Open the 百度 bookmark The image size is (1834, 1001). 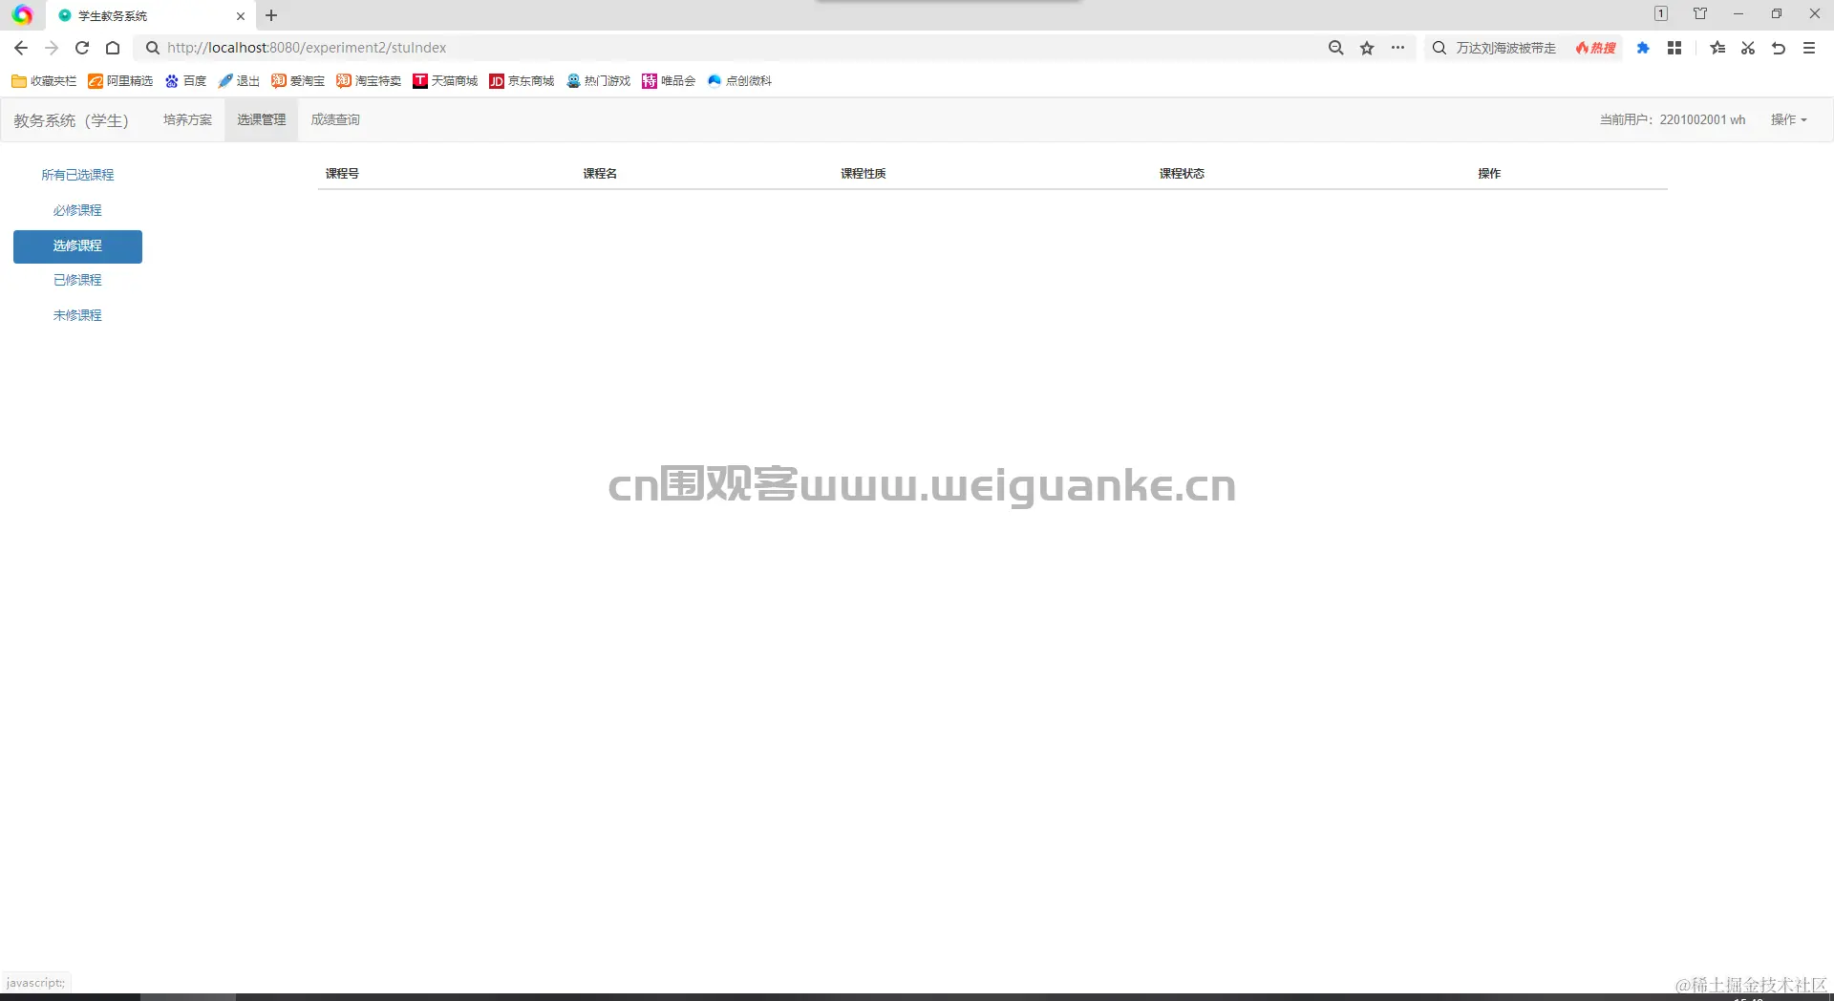(185, 81)
